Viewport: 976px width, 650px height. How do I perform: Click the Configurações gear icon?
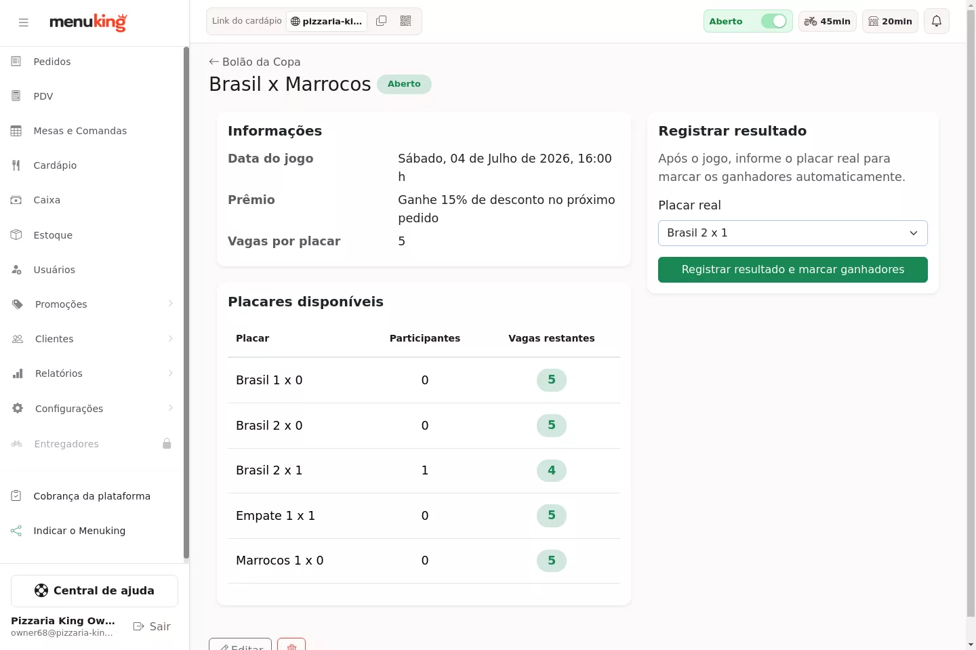pyautogui.click(x=18, y=408)
